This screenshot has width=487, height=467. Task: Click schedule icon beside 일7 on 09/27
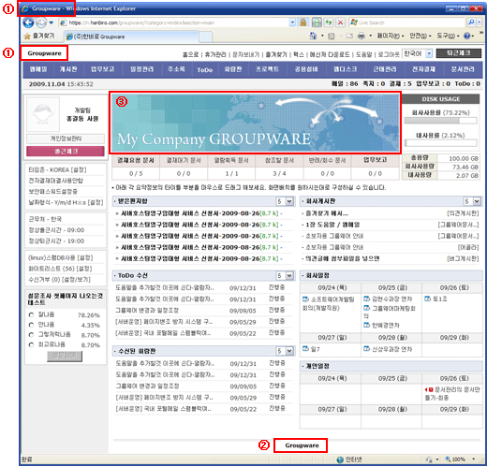(305, 349)
